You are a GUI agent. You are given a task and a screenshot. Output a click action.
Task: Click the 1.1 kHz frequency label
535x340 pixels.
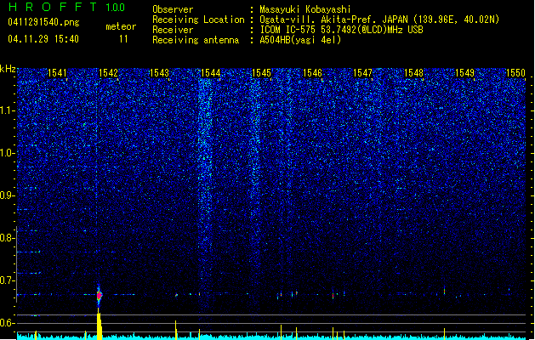pyautogui.click(x=7, y=110)
